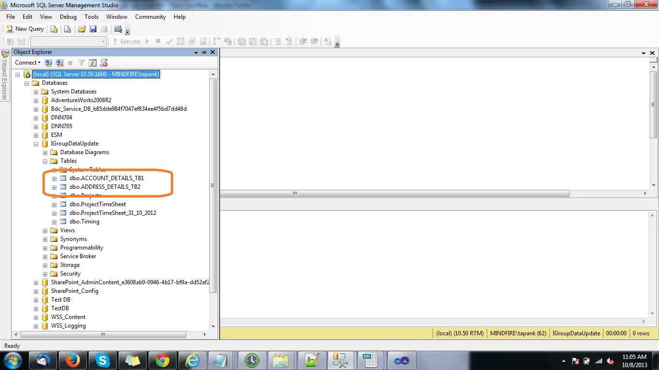Collapse the Databases folder
Image resolution: width=659 pixels, height=370 pixels.
[27, 83]
